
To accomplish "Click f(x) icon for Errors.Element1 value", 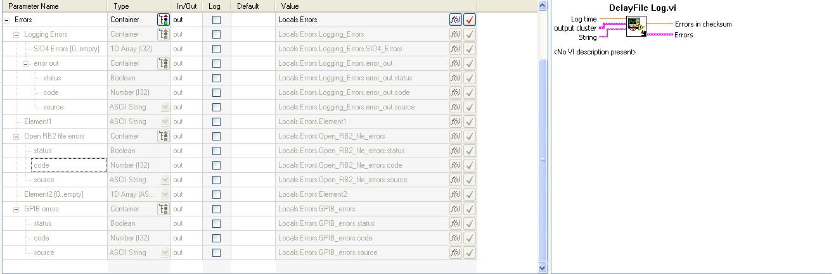I will click(455, 121).
